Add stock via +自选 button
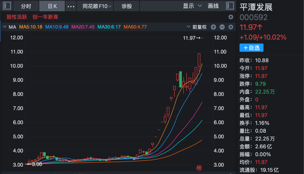 (251, 48)
